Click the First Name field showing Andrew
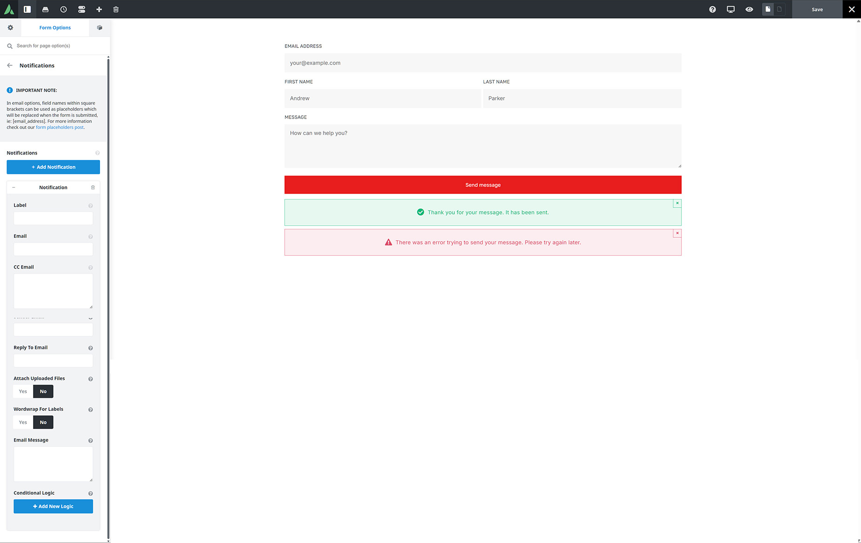 point(383,98)
